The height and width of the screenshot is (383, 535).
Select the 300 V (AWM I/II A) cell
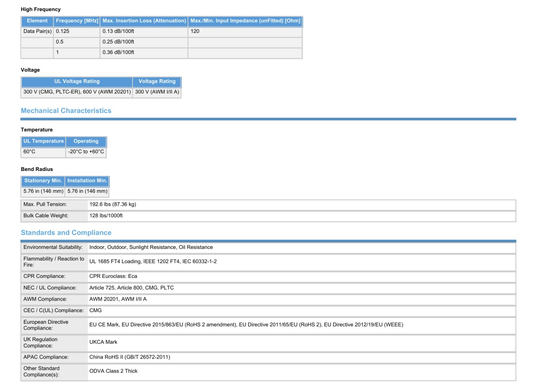pyautogui.click(x=157, y=92)
